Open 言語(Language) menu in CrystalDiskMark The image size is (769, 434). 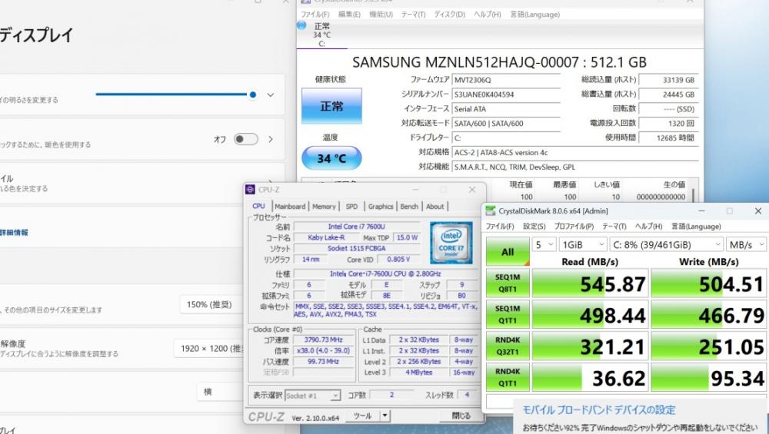point(695,227)
